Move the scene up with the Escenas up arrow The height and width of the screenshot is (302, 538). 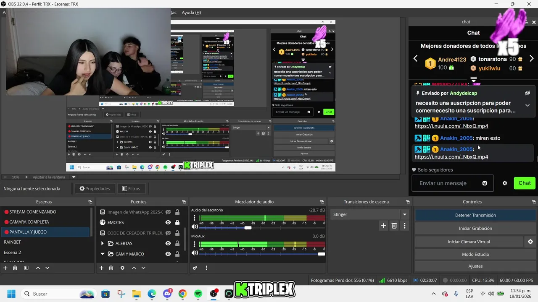pyautogui.click(x=38, y=268)
